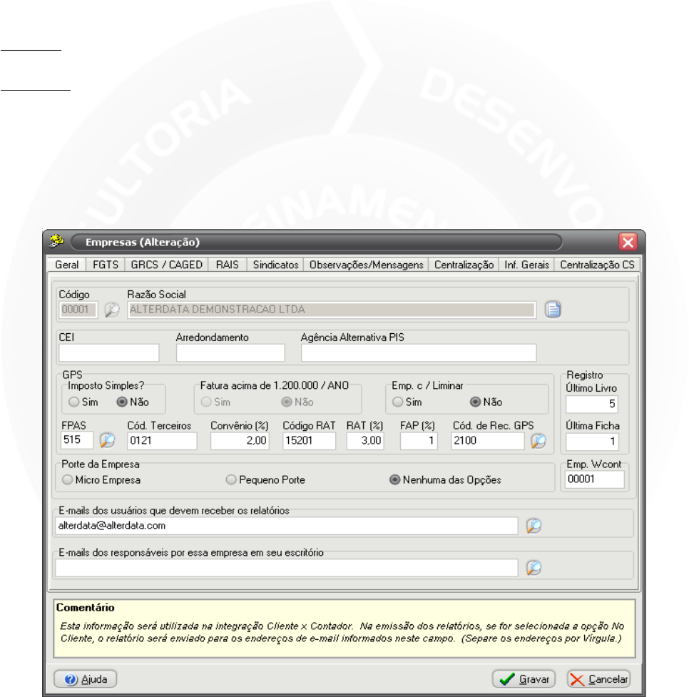Select the Pequeno Porte option
This screenshot has height=697, width=689.
click(x=231, y=480)
